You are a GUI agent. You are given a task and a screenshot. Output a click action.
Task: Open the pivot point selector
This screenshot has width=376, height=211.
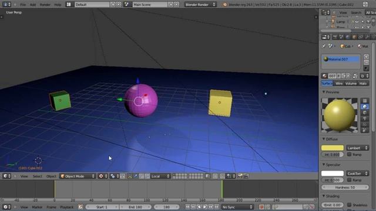coord(114,176)
